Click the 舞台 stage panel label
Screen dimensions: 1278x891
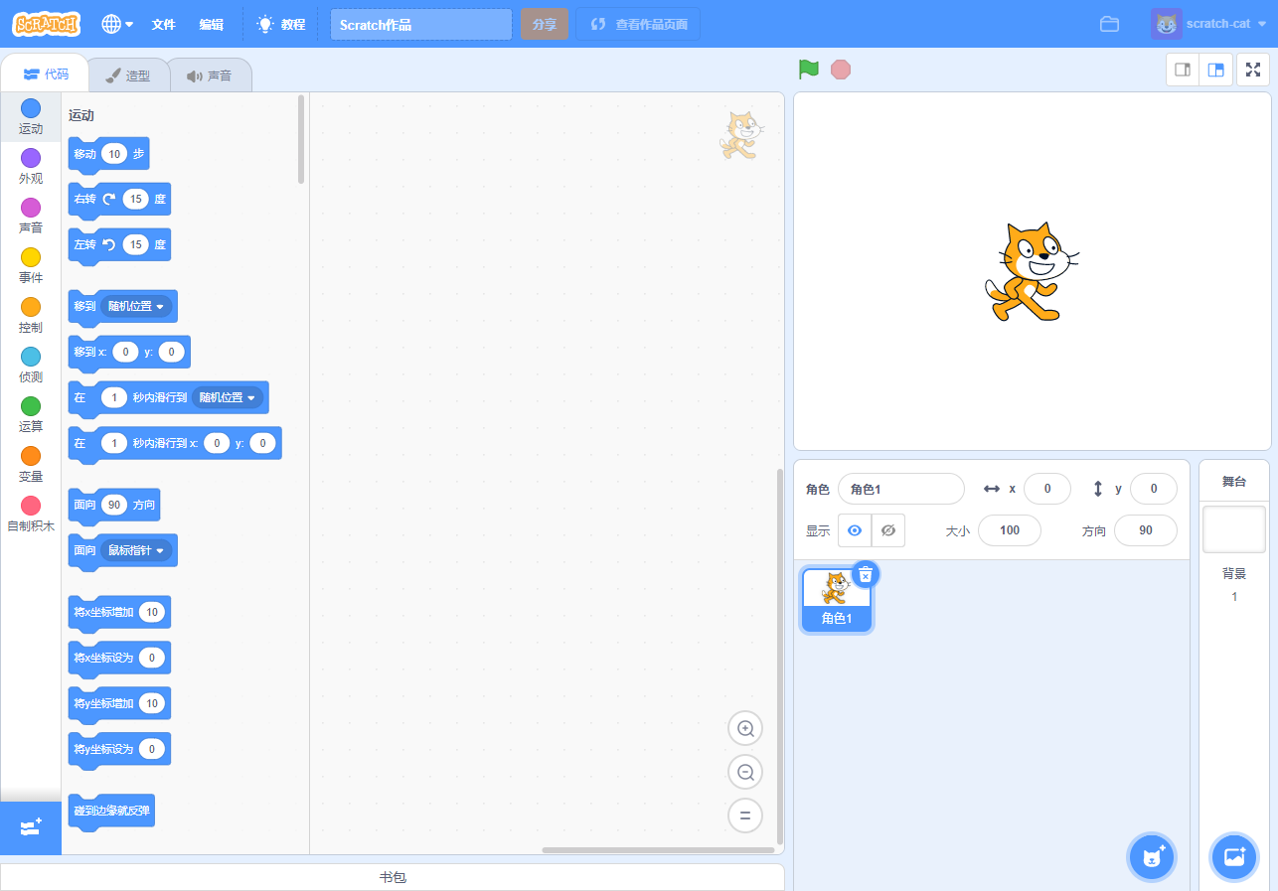click(x=1234, y=481)
